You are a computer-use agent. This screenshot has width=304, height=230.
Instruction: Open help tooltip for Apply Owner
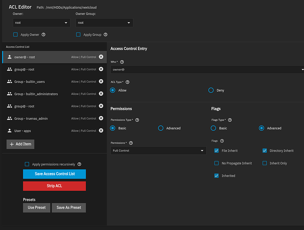coord(43,34)
